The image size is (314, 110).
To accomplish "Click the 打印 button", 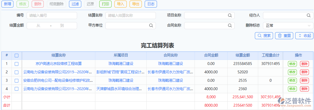I will click(105, 4).
